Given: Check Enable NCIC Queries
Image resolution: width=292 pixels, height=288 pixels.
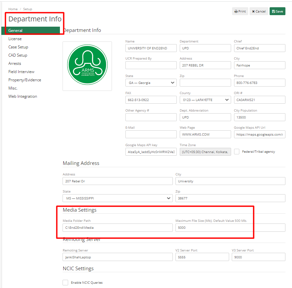Looking at the screenshot, I should click(x=65, y=282).
